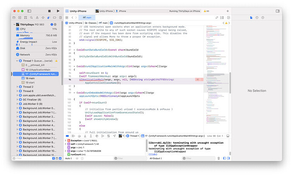This screenshot has width=293, height=175.
Task: Open the editor options icon
Action: [x=222, y=17]
